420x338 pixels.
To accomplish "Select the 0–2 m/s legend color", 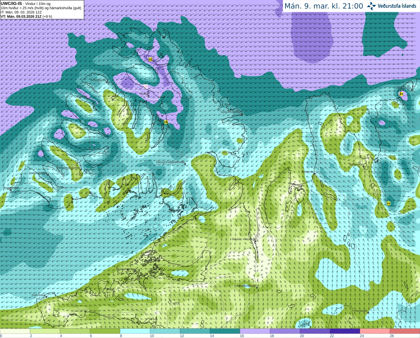I will (x=15, y=331).
